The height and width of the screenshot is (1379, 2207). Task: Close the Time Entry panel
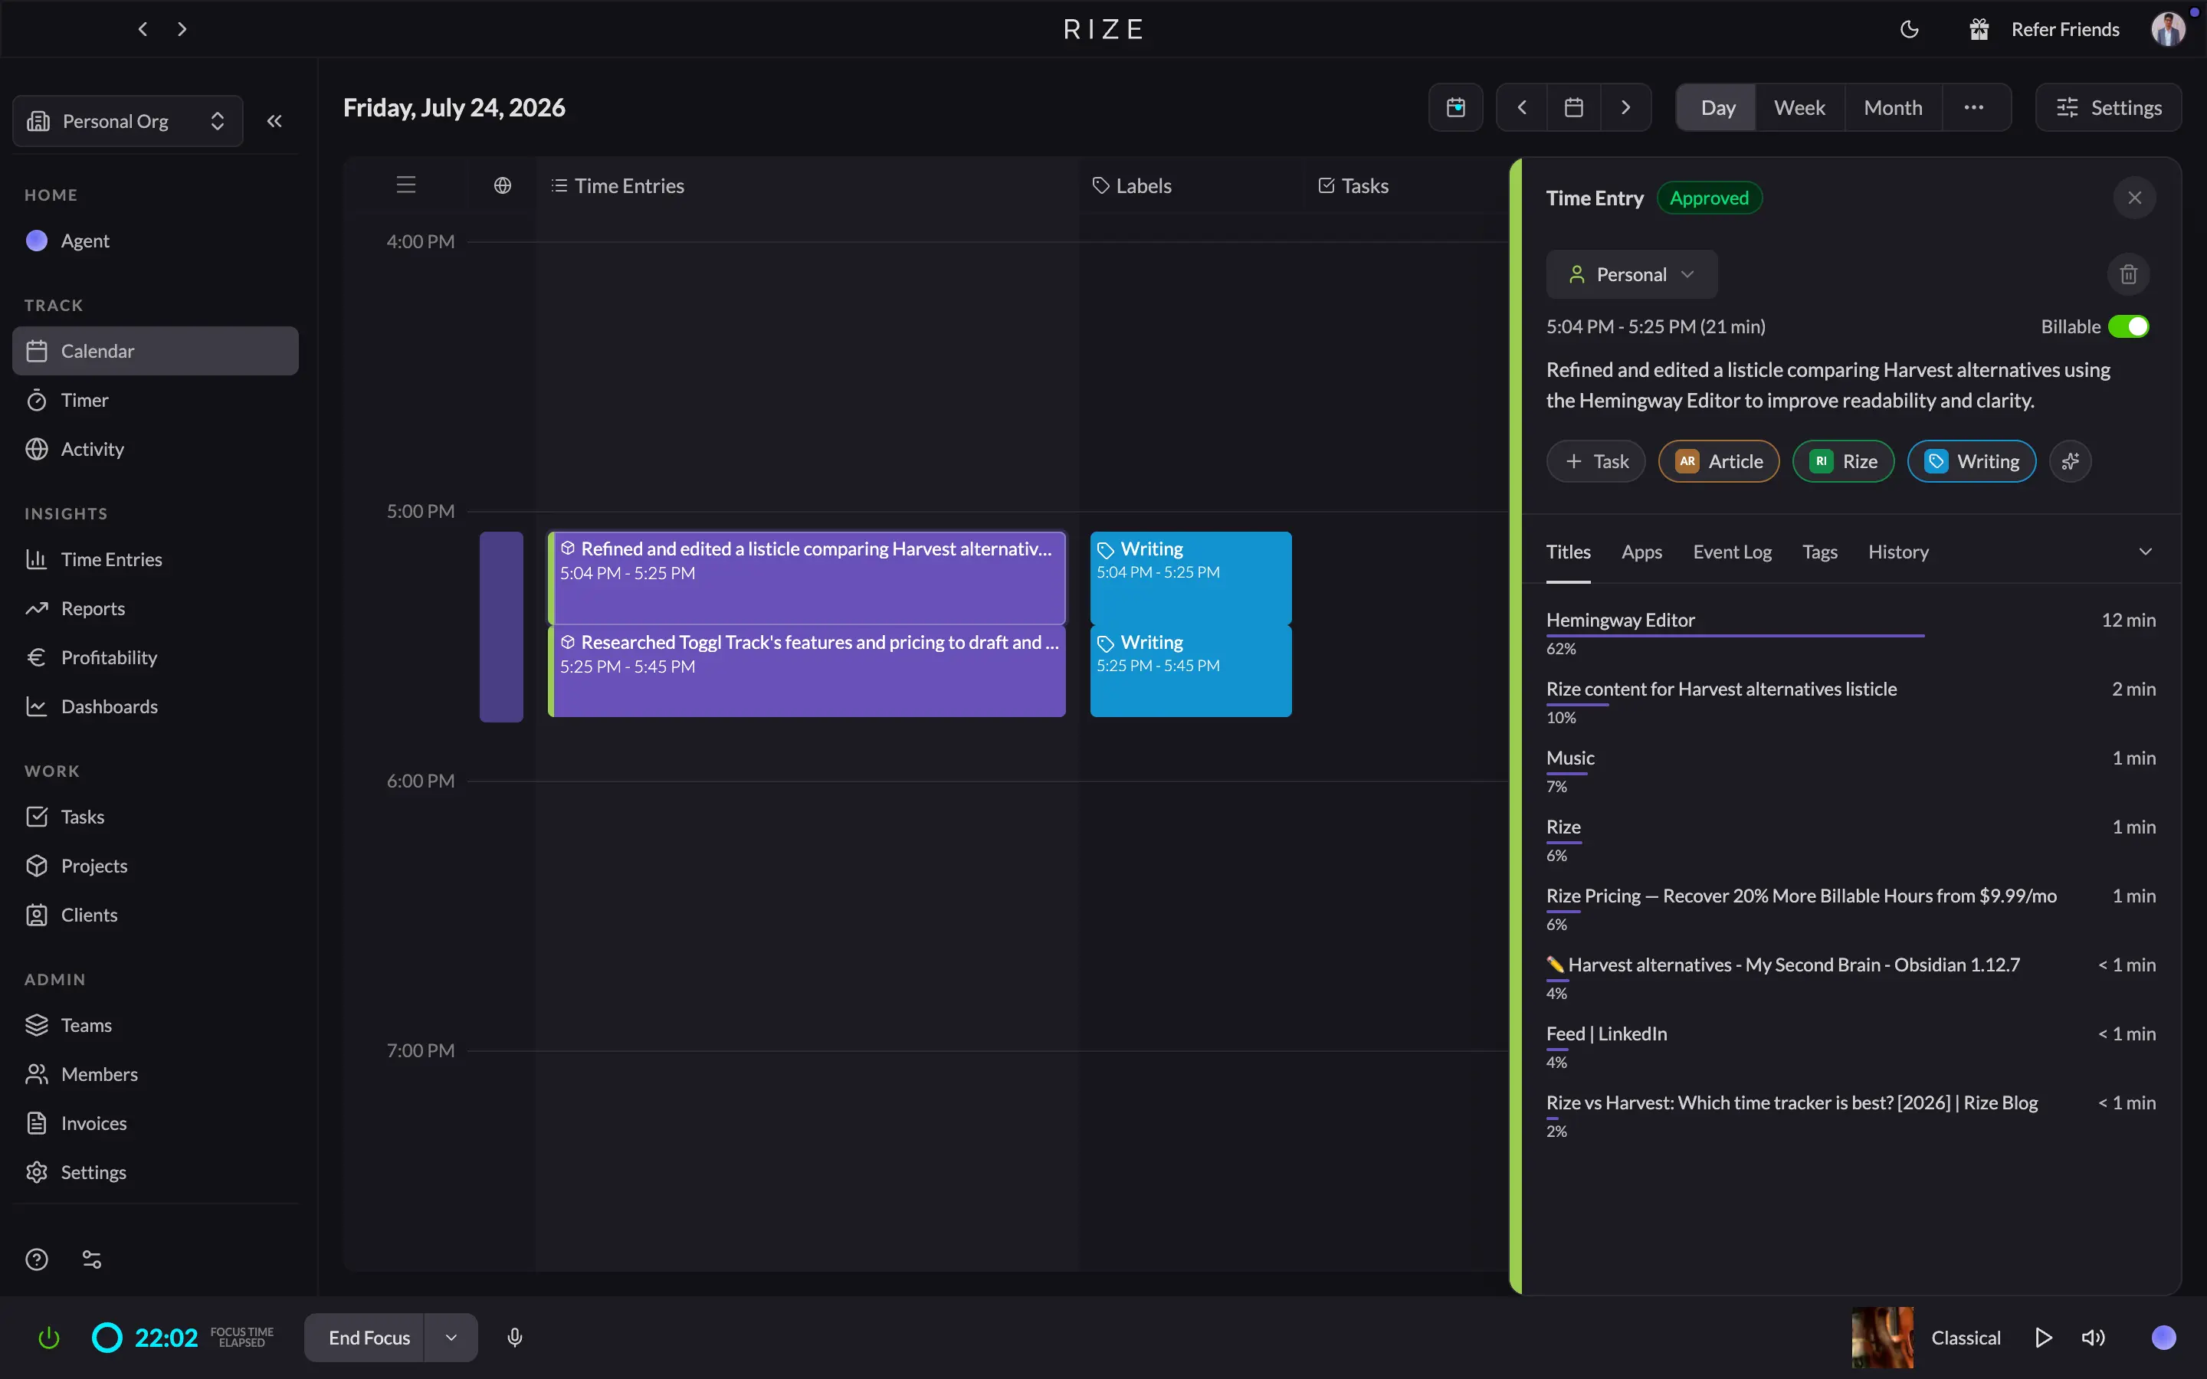click(x=2134, y=198)
